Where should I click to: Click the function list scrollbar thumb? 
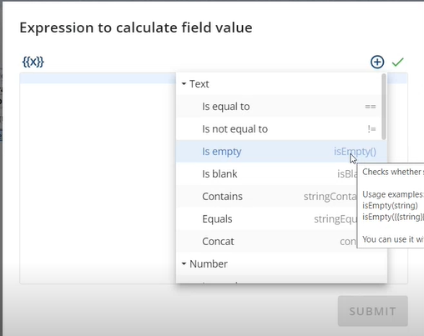[x=384, y=107]
